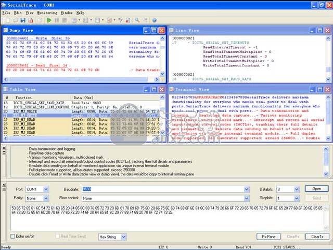This screenshot has height=250, width=333.
Task: Click the Data (Hex) column header
Action: click(x=115, y=98)
